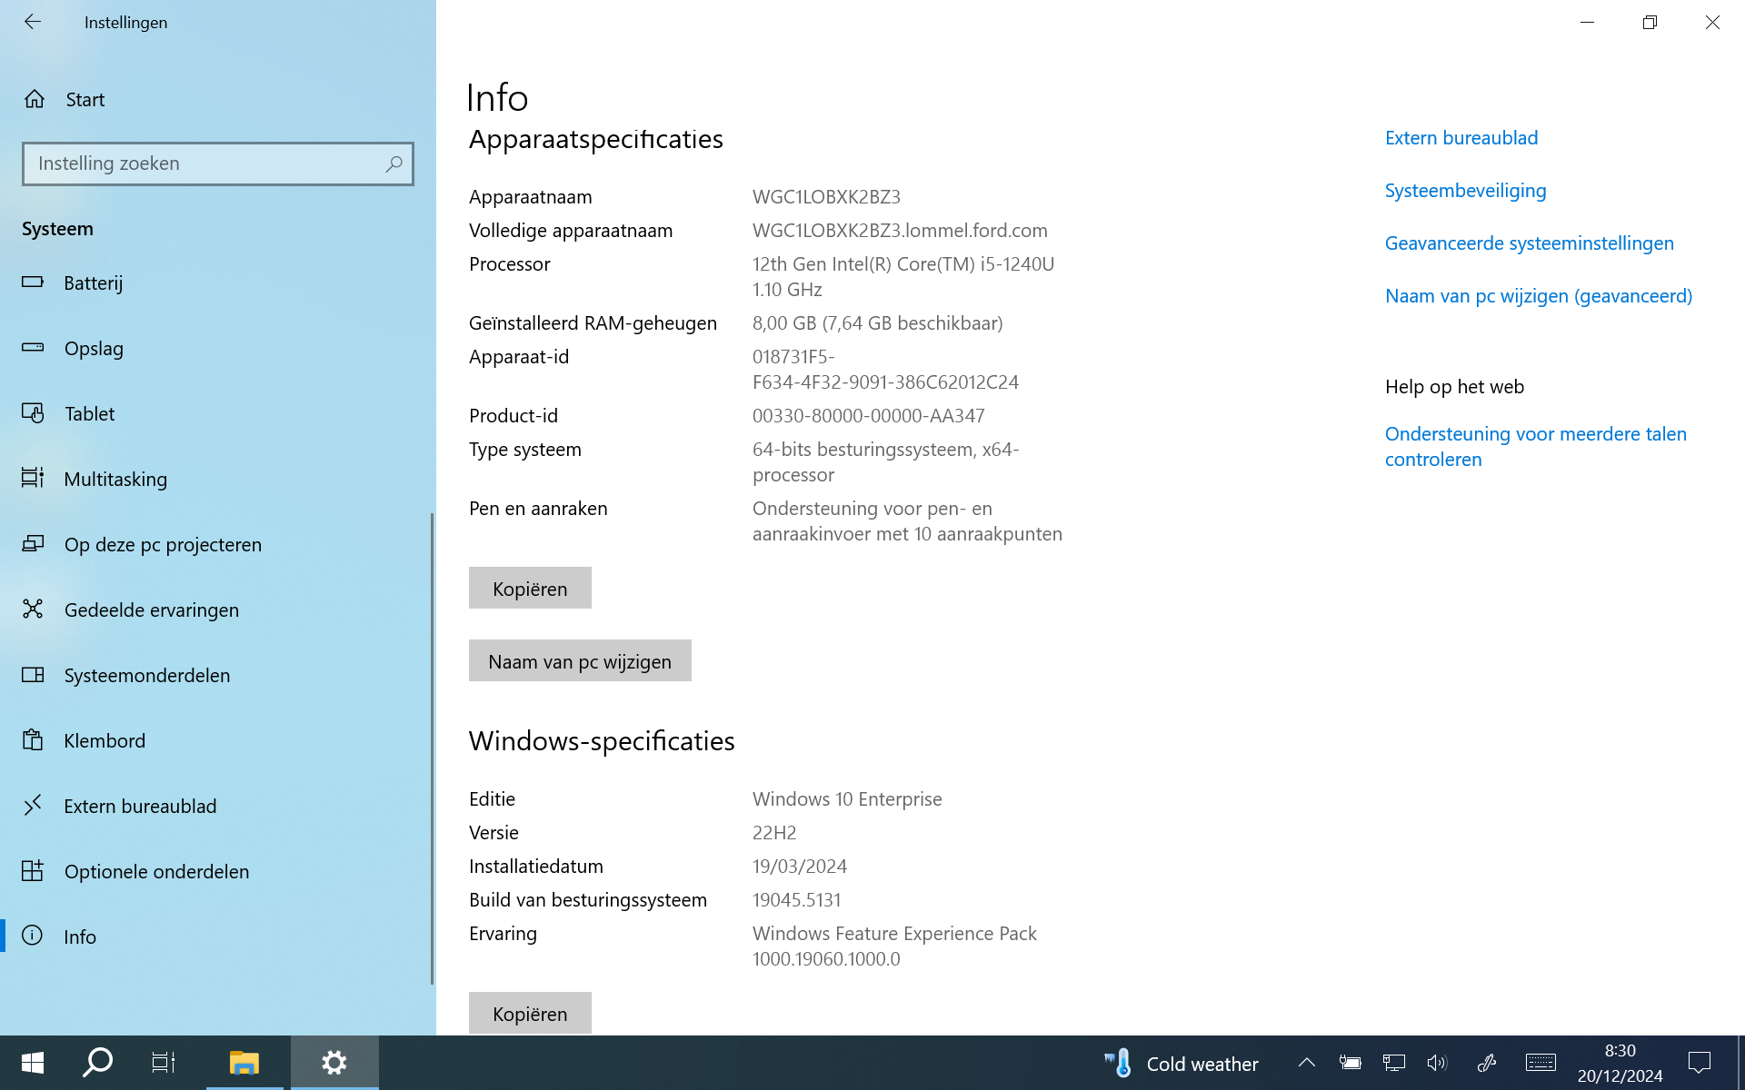Click Naam van pc wijzigen button
Screen dimensions: 1745x1090
pos(580,660)
